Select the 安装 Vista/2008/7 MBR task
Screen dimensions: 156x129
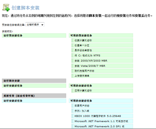point(102,66)
